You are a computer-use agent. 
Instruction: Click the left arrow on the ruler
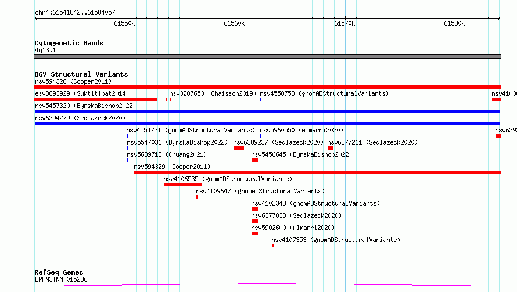point(36,18)
